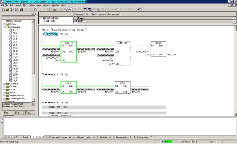Click the editor vertical scrollbar down arrow
237x144 pixels.
tap(235, 114)
